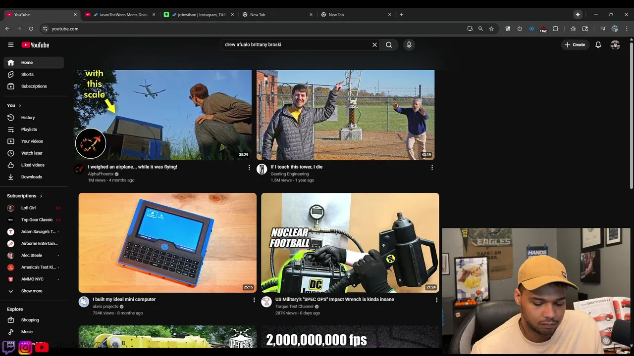The height and width of the screenshot is (356, 634).
Task: Click the media control music-note icon
Action: coord(602,29)
